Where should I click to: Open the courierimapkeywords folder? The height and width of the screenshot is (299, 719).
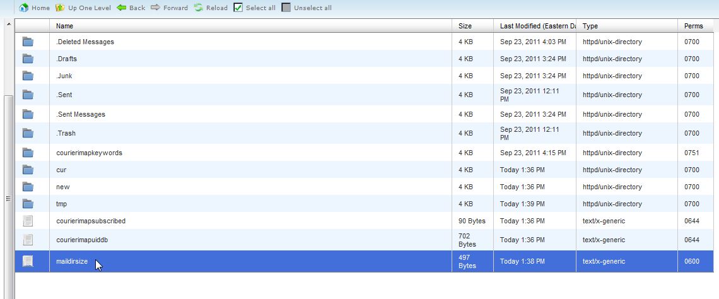tap(89, 153)
